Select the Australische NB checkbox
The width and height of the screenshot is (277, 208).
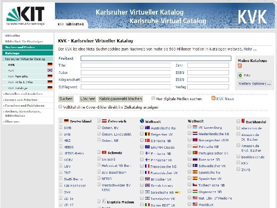coord(142,127)
